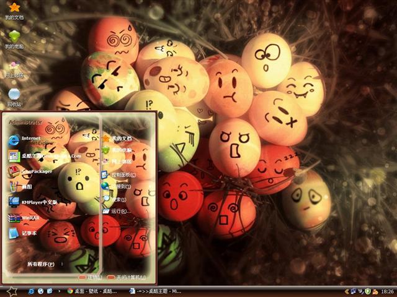Launch Internet Explorer from the start menu
Image resolution: width=397 pixels, height=297 pixels.
tap(30, 140)
